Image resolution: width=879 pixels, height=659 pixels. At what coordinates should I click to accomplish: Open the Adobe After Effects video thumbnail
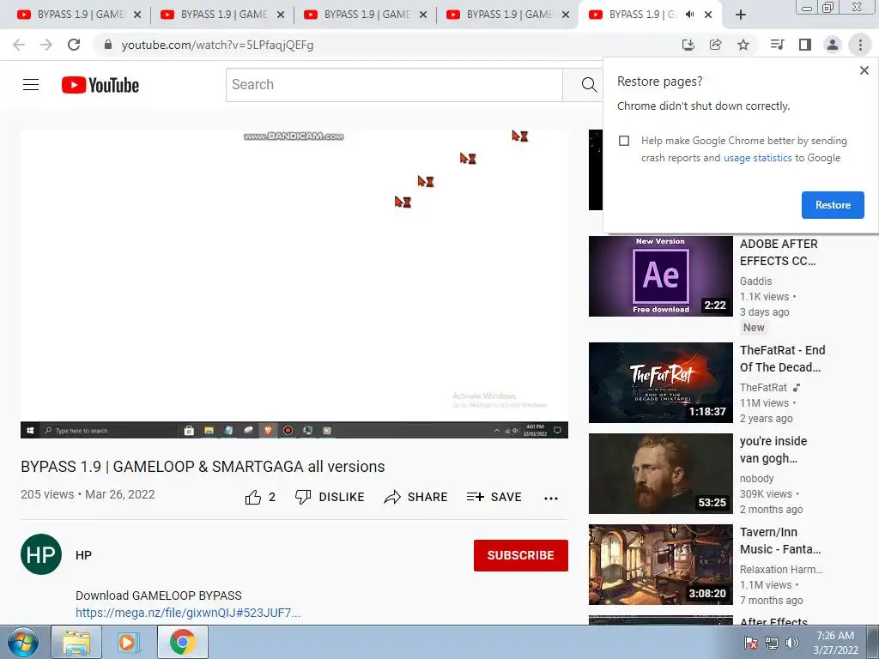660,276
